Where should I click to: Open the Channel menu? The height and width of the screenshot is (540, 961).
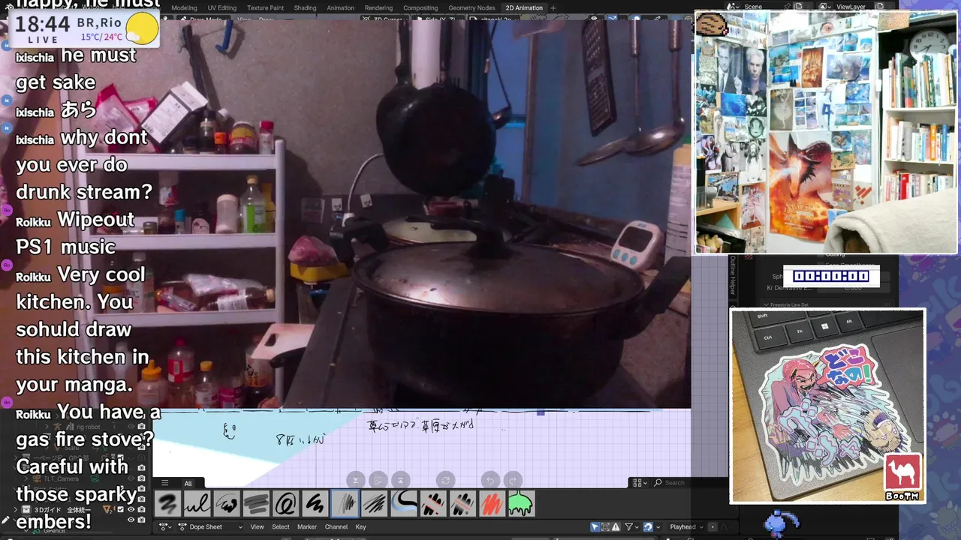coord(336,526)
